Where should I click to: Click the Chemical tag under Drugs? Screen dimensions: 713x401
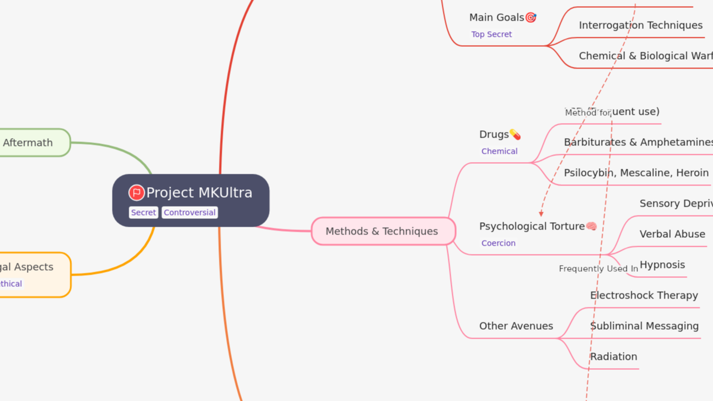[x=500, y=151]
